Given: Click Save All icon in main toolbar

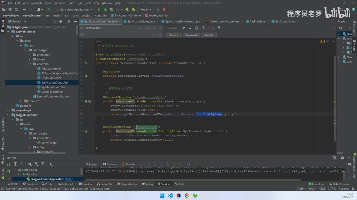Looking at the screenshot, I should coord(10,9).
